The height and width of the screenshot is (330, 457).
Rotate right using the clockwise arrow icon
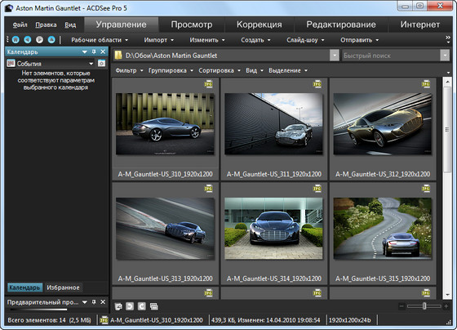(x=142, y=306)
